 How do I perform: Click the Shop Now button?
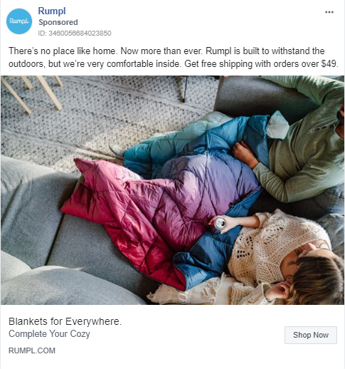coord(311,335)
